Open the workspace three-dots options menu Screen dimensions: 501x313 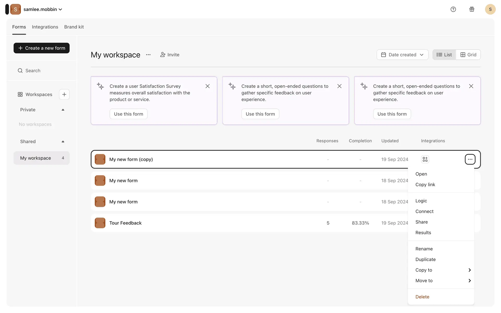click(148, 55)
